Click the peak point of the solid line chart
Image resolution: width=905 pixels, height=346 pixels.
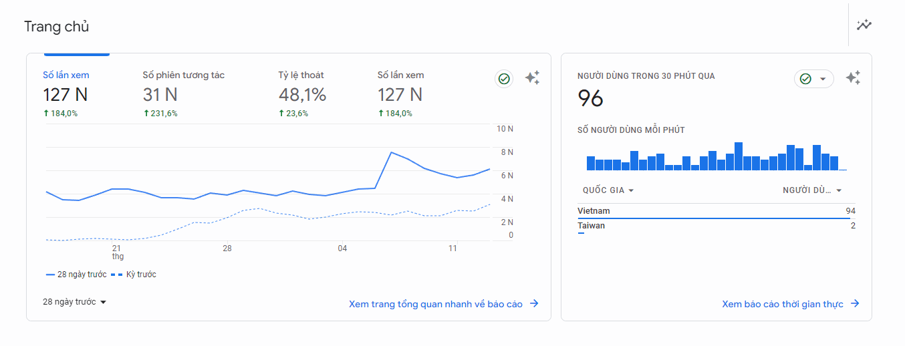coord(391,152)
